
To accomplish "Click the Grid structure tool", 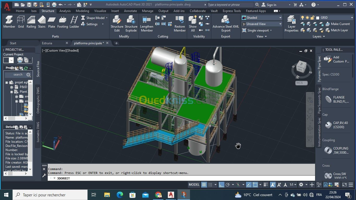I will [21, 22].
